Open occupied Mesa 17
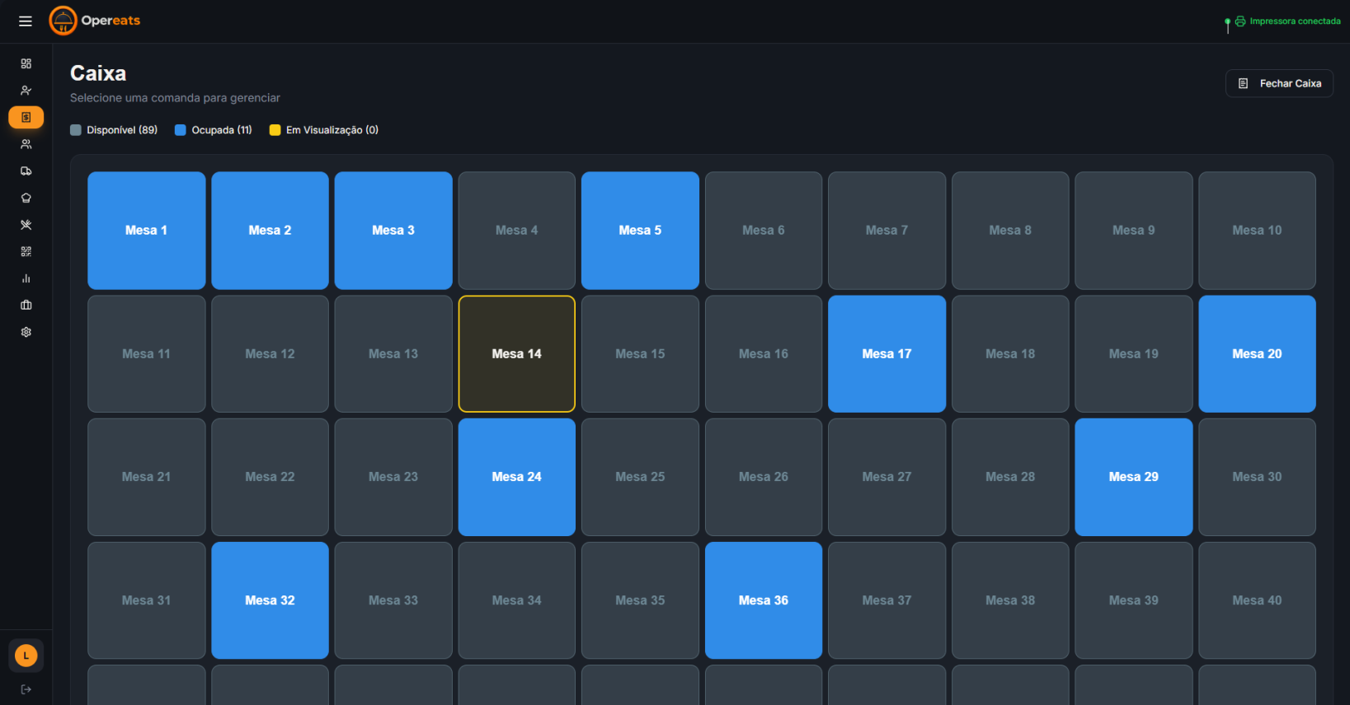The width and height of the screenshot is (1350, 705). (887, 354)
